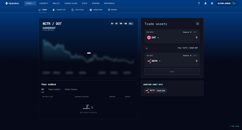Open the Stats page
Image resolution: width=242 pixels, height=130 pixels.
84,3
